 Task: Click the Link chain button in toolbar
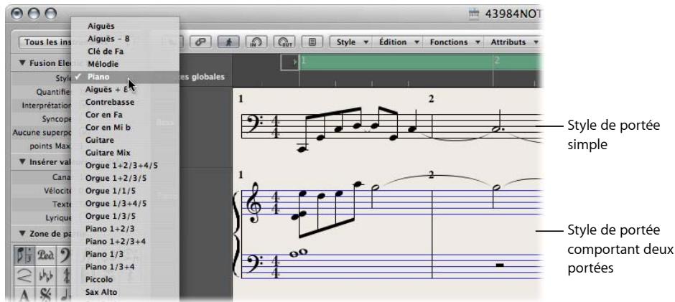click(x=200, y=42)
